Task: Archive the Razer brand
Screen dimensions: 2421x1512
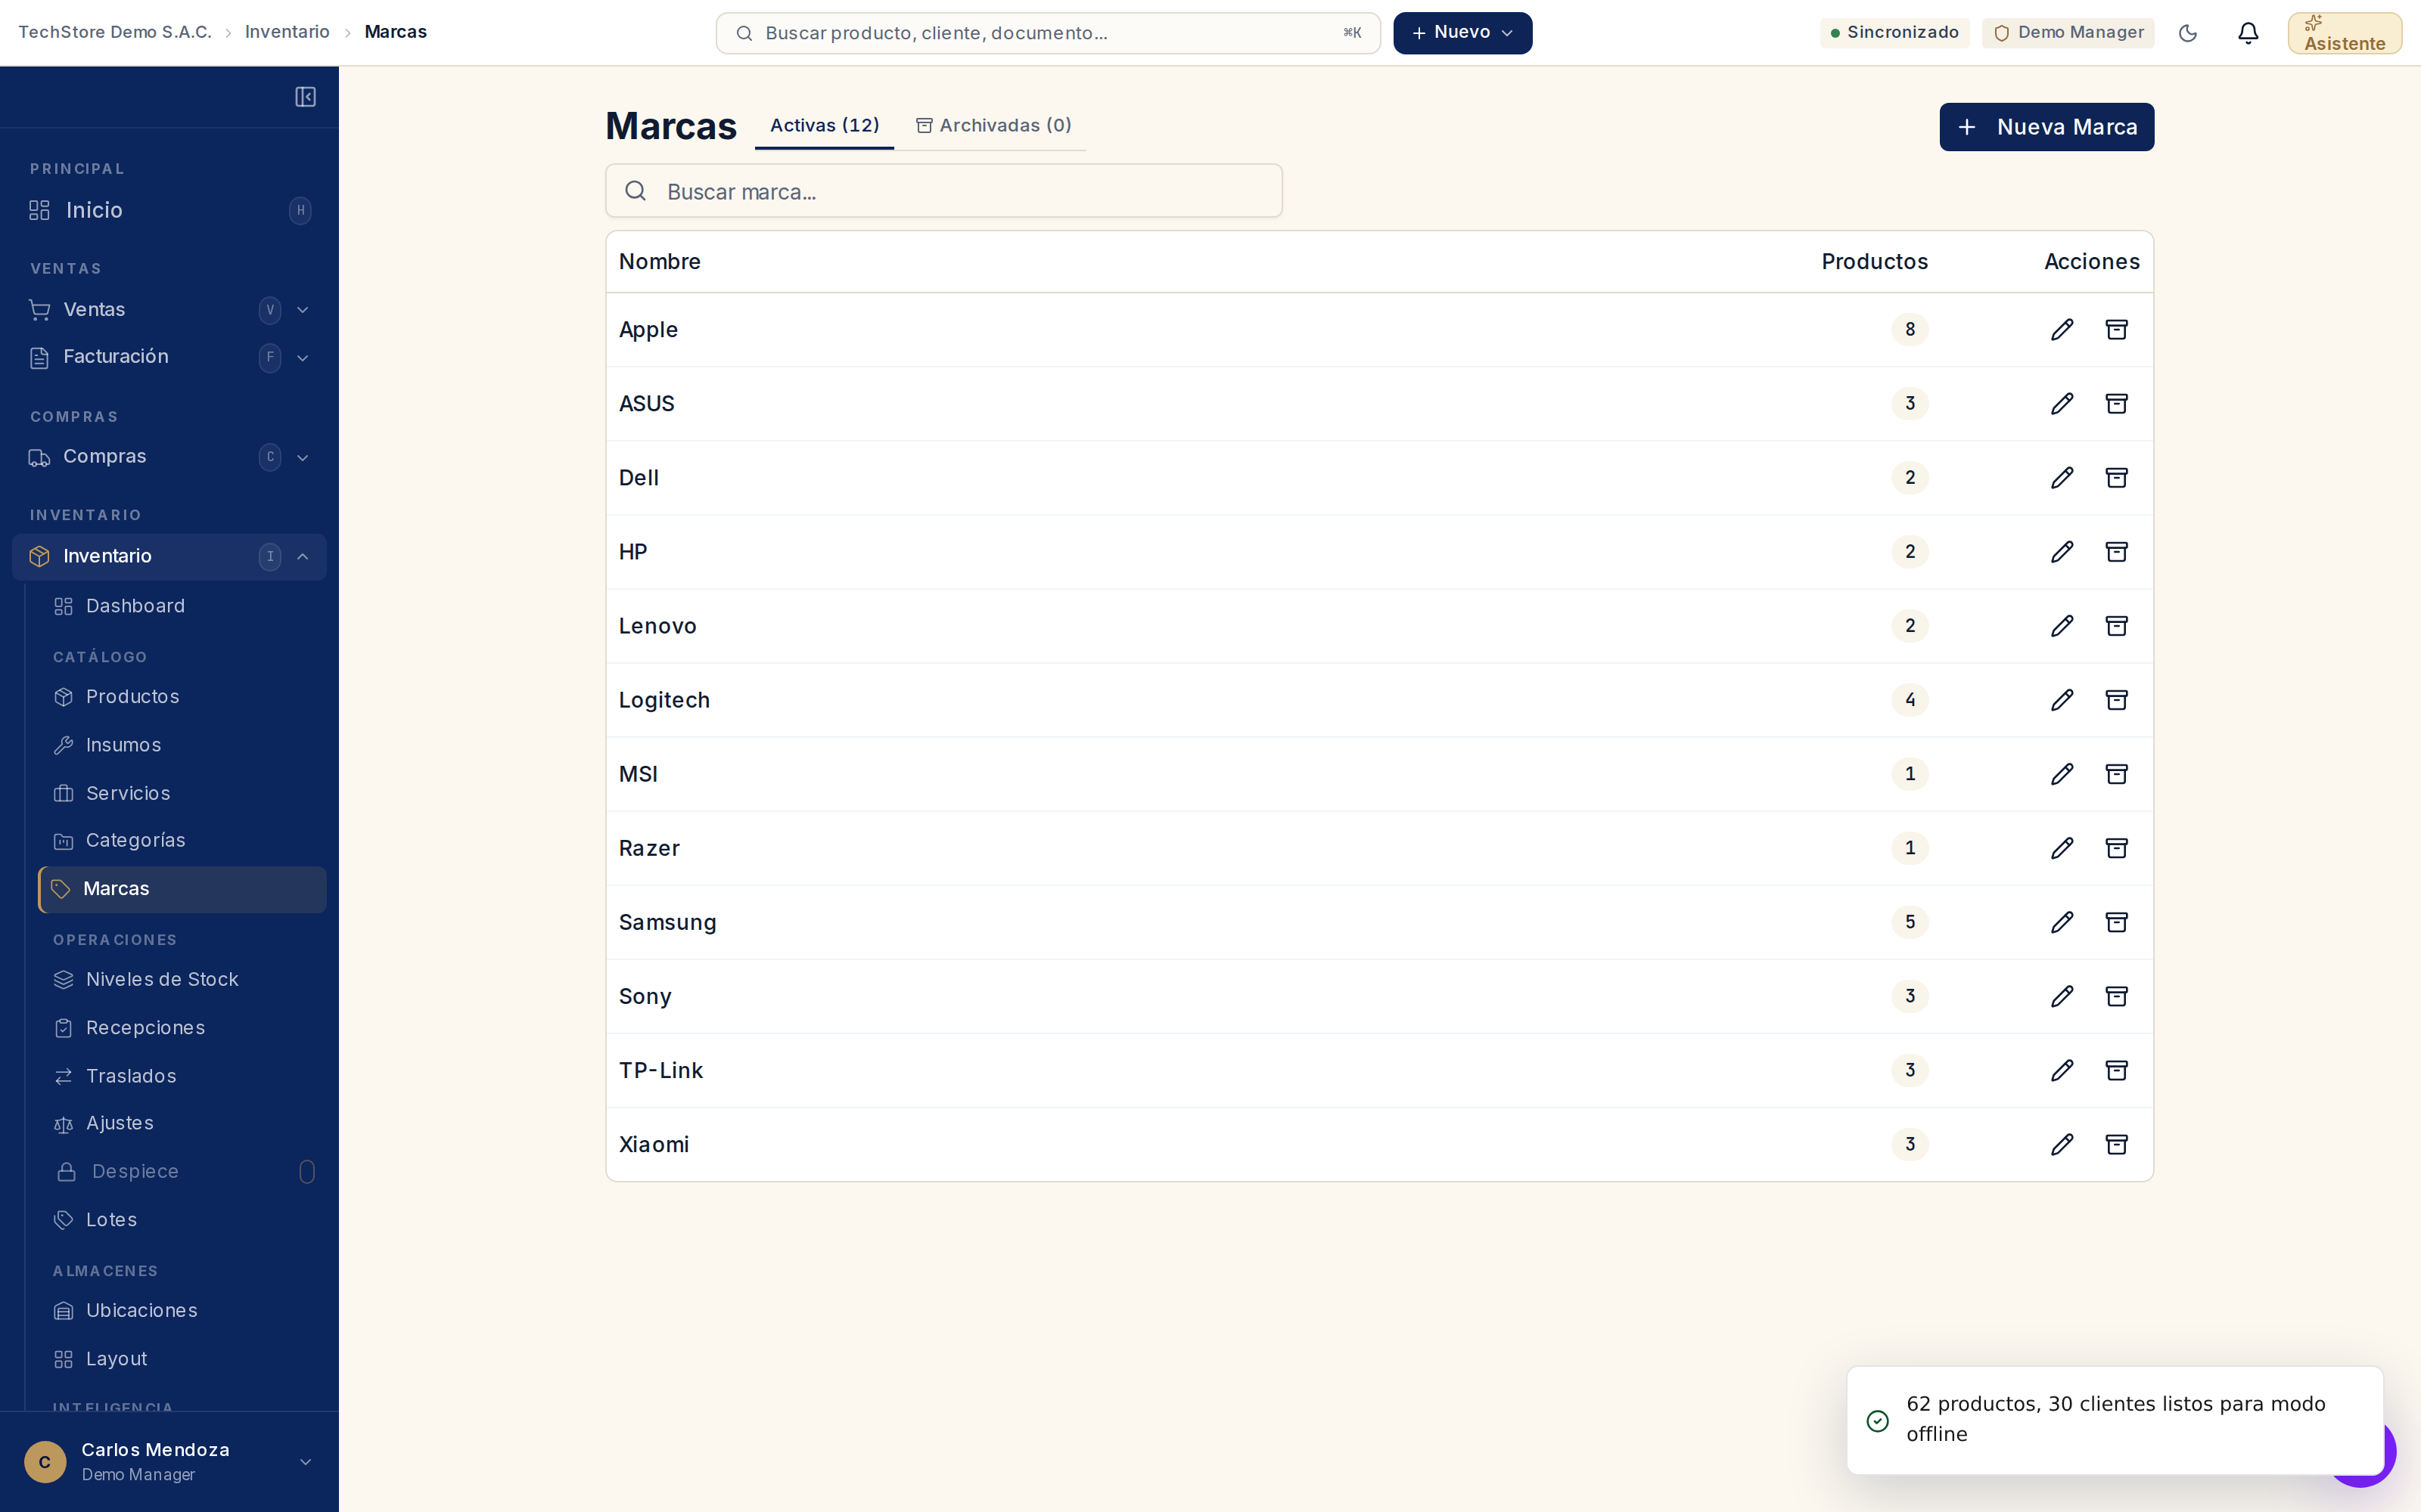Action: click(x=2116, y=848)
